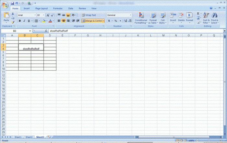Undo the last action
This screenshot has height=143, width=227.
tap(17, 3)
